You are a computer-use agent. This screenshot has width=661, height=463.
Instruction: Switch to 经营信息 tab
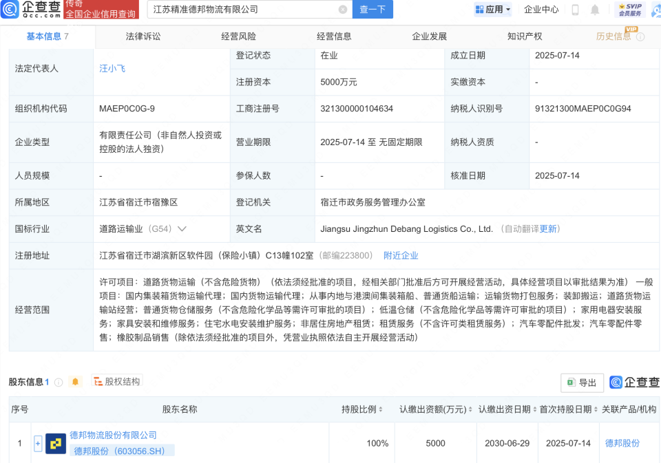(x=334, y=36)
